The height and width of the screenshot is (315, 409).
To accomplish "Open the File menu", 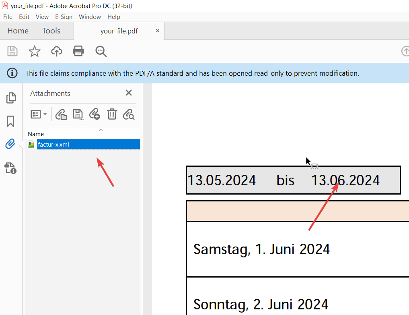I will [8, 17].
